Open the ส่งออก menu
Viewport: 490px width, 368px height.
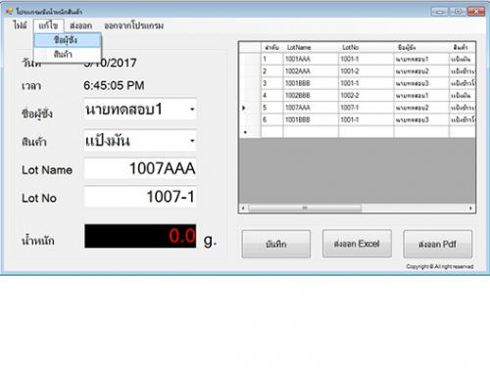(80, 25)
